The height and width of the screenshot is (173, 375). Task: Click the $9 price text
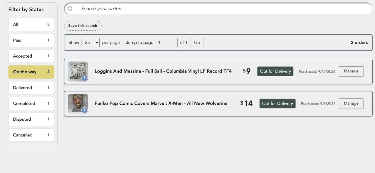click(247, 71)
